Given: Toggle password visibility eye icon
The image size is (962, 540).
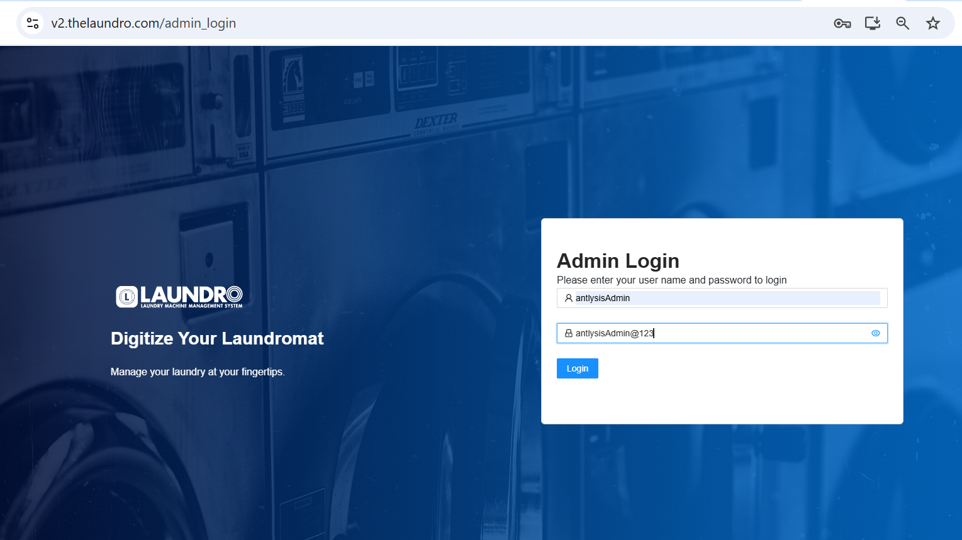Looking at the screenshot, I should pos(876,333).
